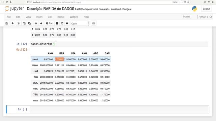Run the current cell with Run button
This screenshot has height=121, width=216.
(50, 23)
